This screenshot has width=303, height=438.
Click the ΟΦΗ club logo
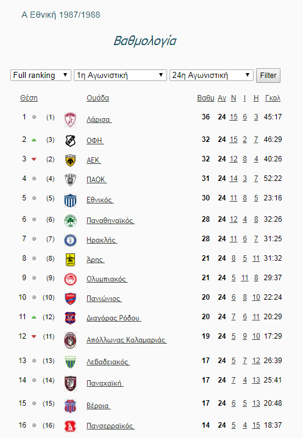(x=70, y=141)
